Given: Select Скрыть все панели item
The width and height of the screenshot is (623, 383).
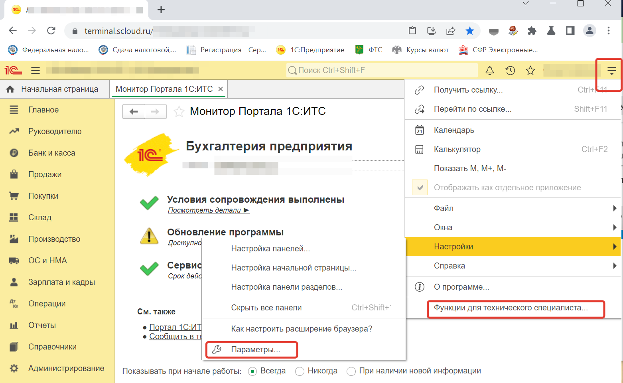Looking at the screenshot, I should (304, 308).
